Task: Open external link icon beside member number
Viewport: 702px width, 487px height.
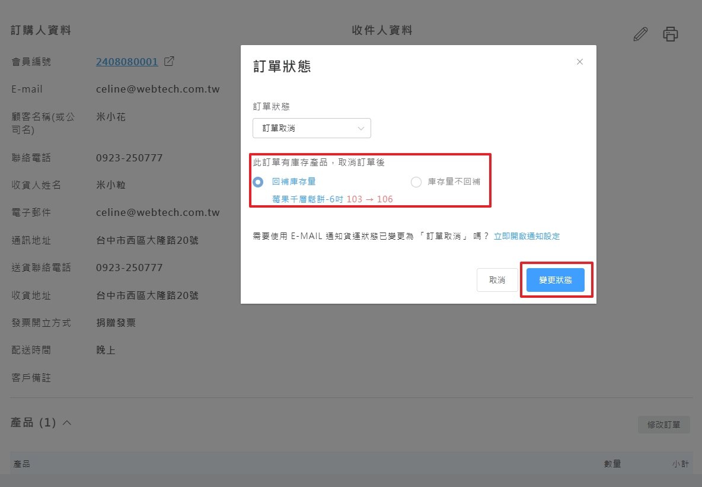Action: 169,61
